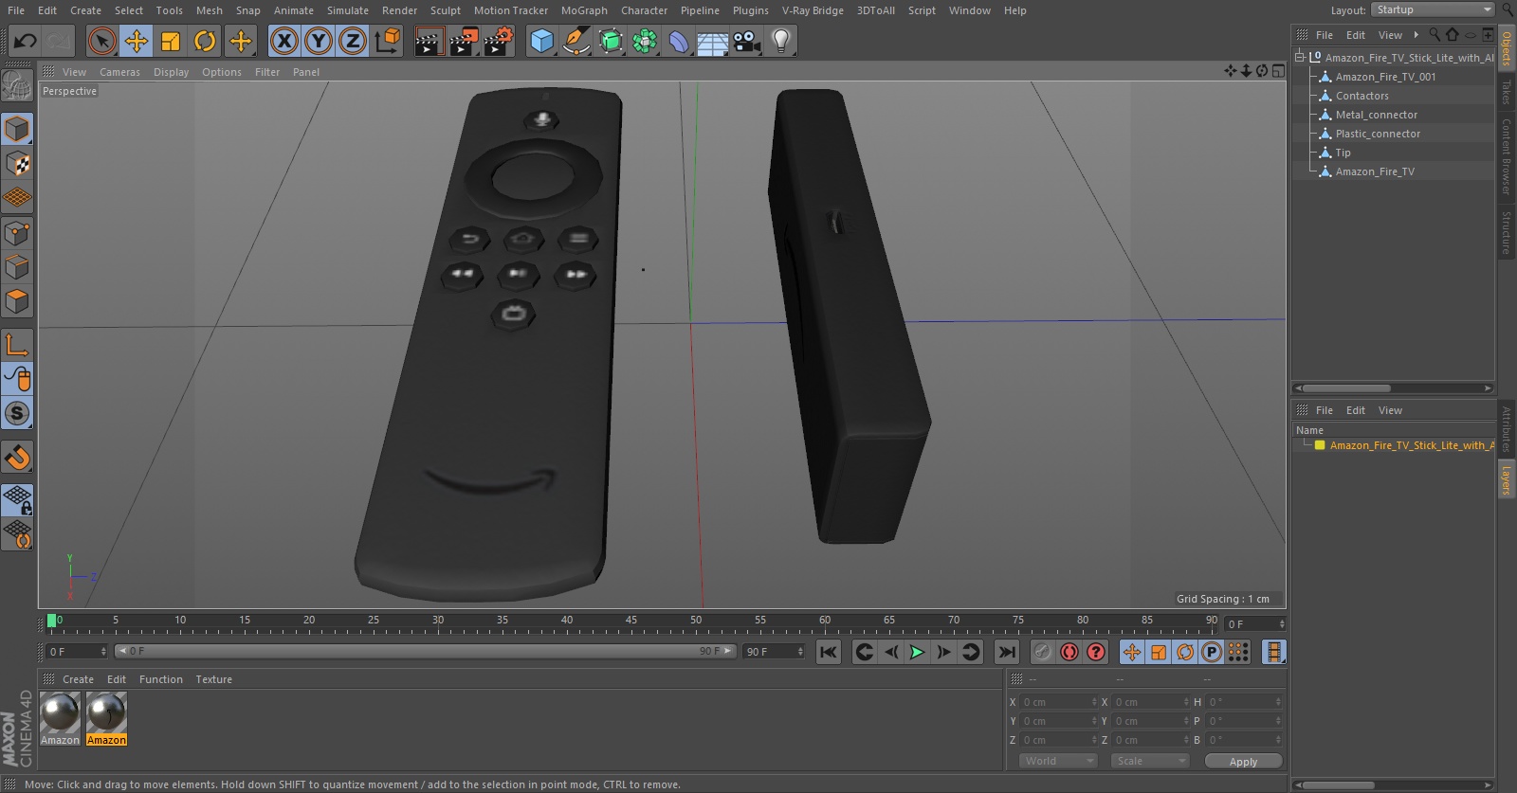Select the Metal_connector object
The height and width of the screenshot is (793, 1517).
click(x=1377, y=115)
